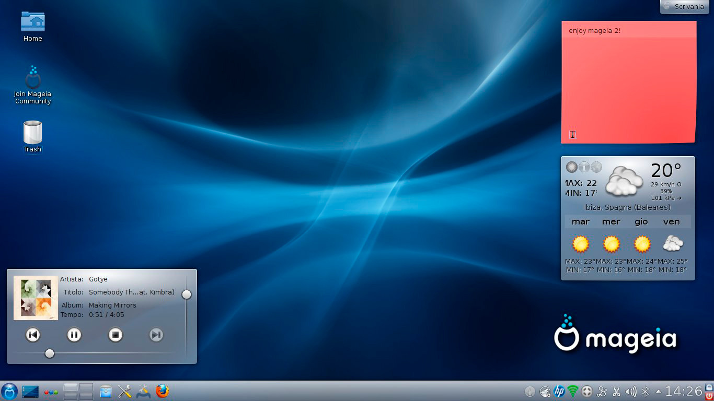Viewport: 714px width, 401px height.
Task: Stop the music player playback
Action: point(116,335)
